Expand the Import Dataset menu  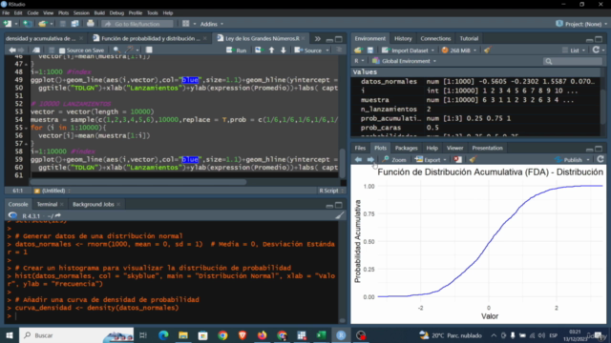409,50
